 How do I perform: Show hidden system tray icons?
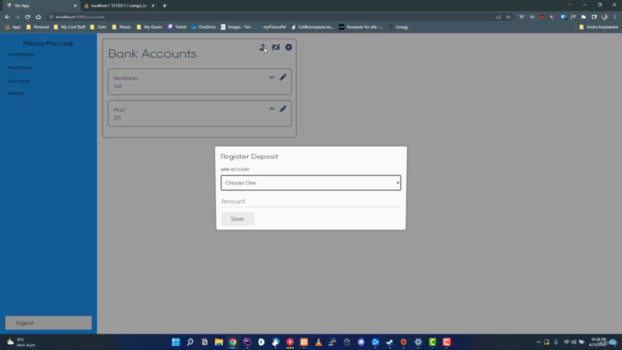pos(538,342)
